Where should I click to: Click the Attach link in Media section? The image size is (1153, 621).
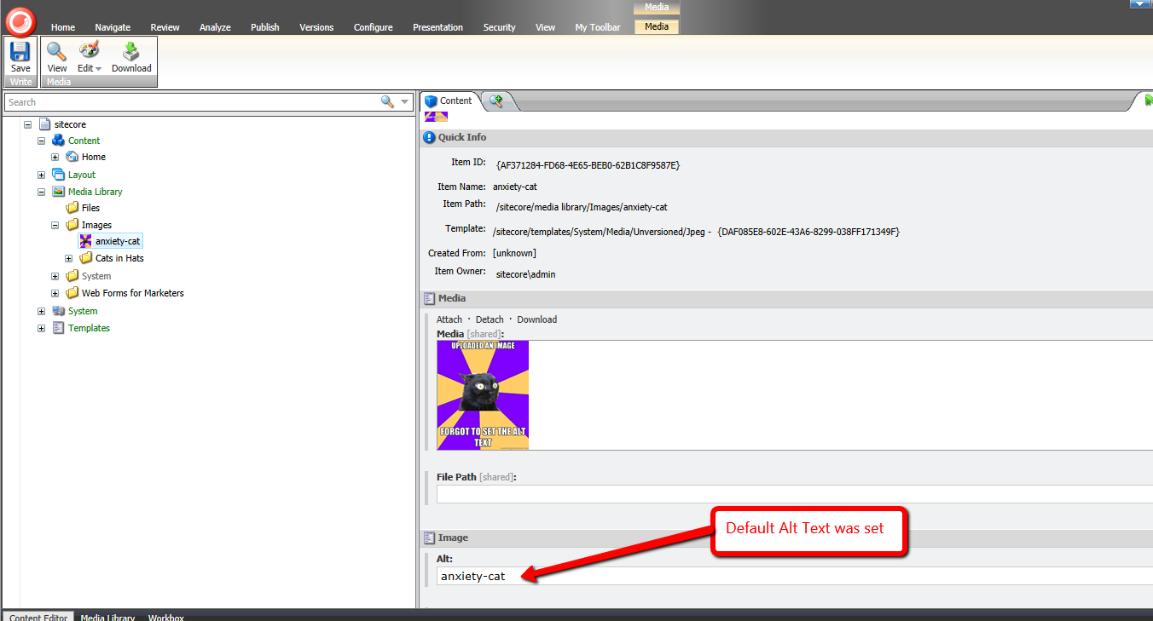449,319
